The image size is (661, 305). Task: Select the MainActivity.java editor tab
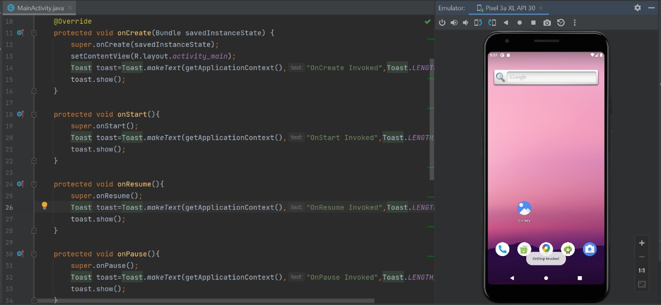(x=40, y=8)
